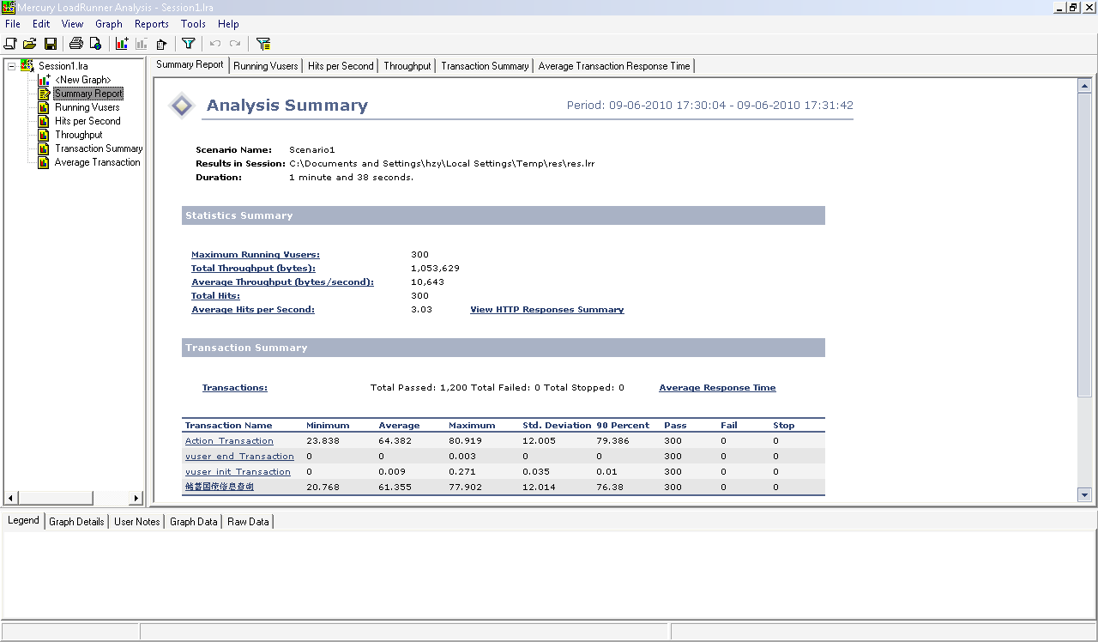This screenshot has width=1098, height=642.
Task: Save session using the floppy disk icon
Action: click(x=51, y=44)
